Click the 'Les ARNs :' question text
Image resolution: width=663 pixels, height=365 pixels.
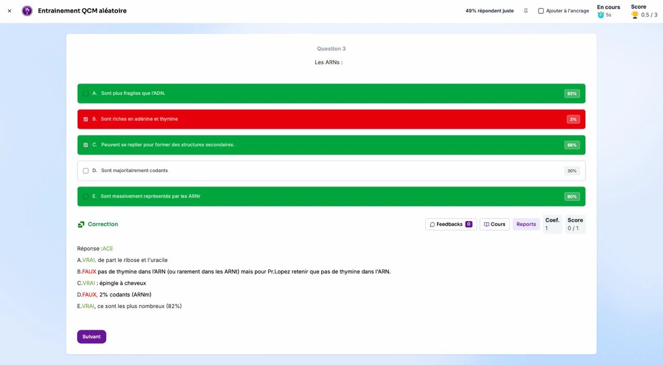(328, 62)
